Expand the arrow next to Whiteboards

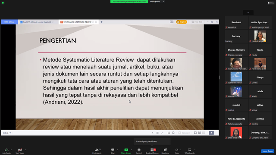[x=195, y=150]
